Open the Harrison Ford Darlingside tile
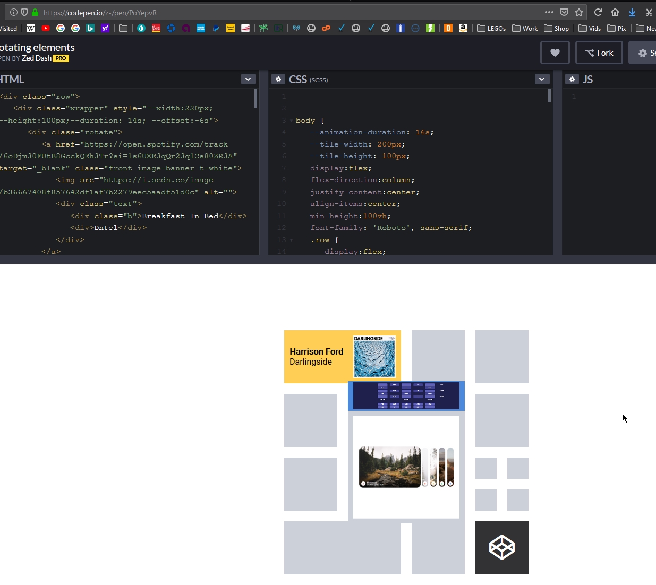656x585 pixels. (x=342, y=356)
